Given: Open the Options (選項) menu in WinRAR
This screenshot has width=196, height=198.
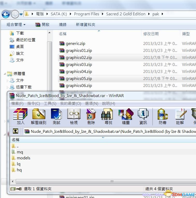Looking at the screenshot, I should pyautogui.click(x=91, y=103).
